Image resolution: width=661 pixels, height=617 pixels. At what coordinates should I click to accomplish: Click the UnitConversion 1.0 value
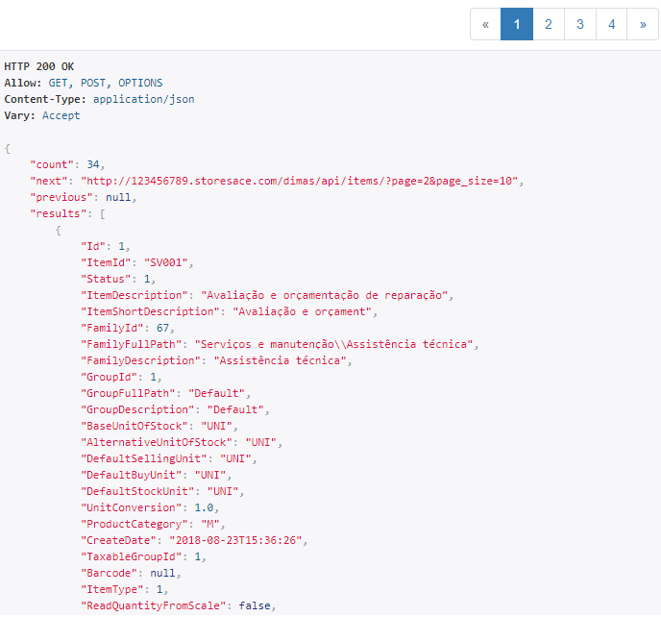pos(204,507)
